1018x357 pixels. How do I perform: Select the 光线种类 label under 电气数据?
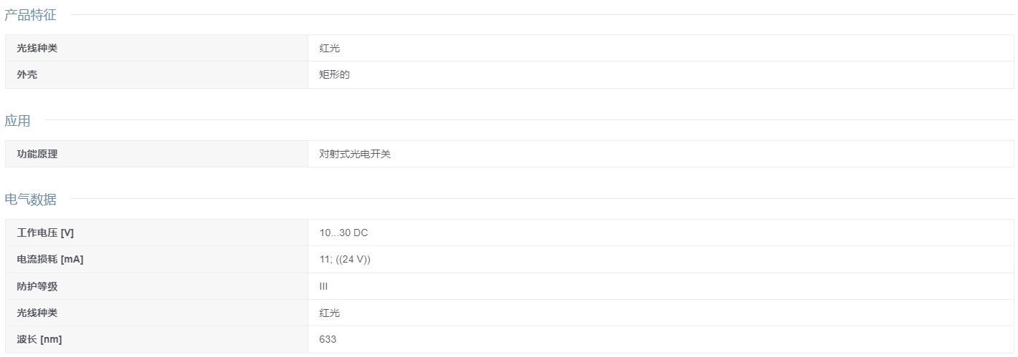pos(37,313)
